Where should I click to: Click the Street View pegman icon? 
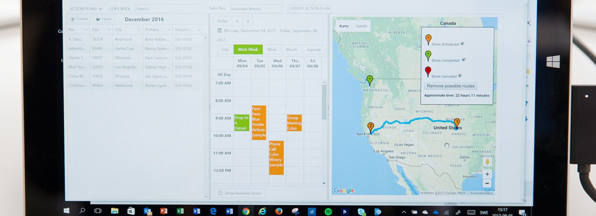tap(487, 162)
